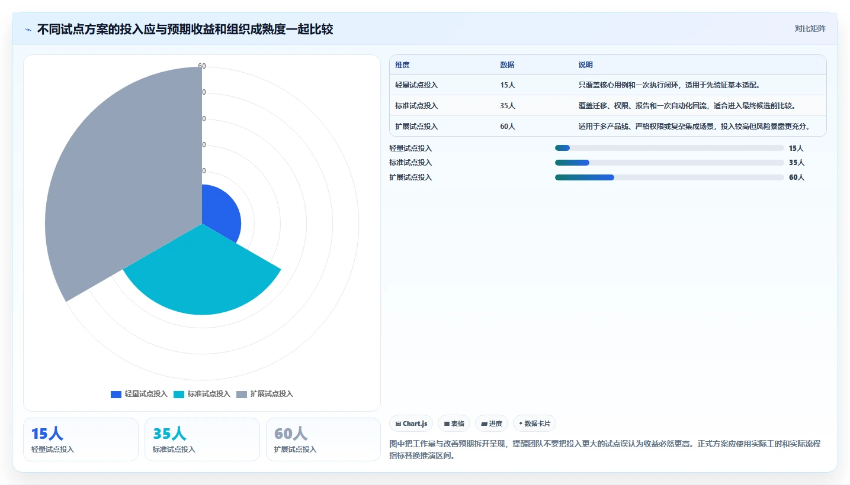This screenshot has width=850, height=485.
Task: Click the footnote paragraph starting 图中把工作量
Action: point(605,450)
